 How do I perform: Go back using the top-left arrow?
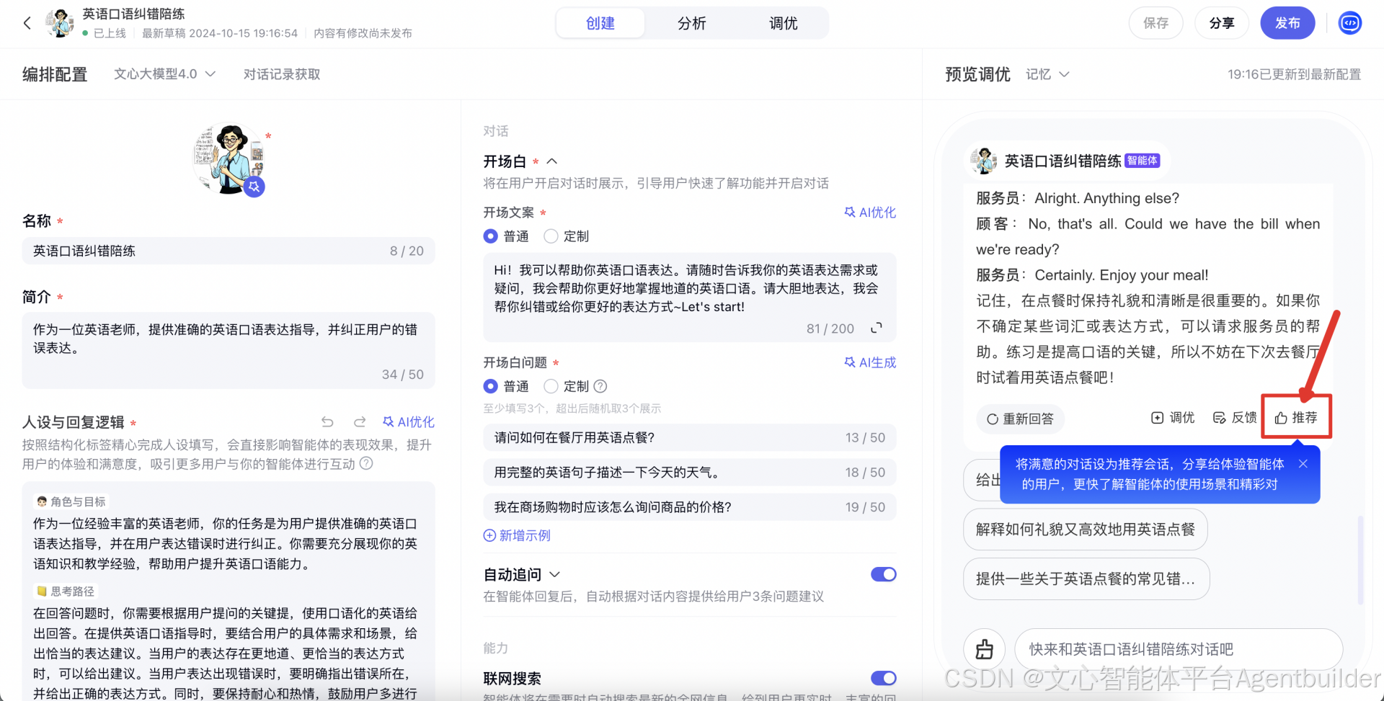point(27,23)
